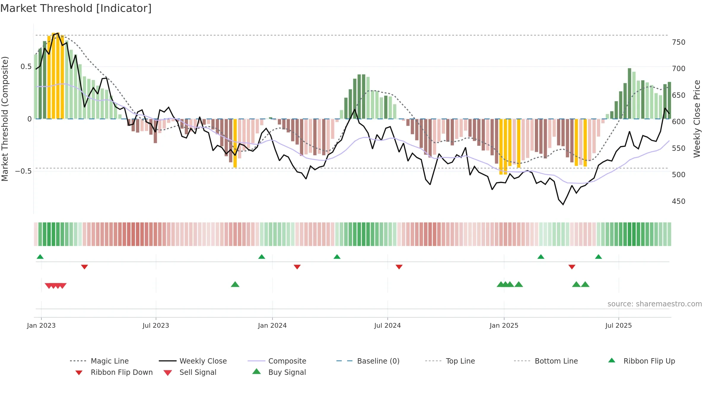This screenshot has width=712, height=400.
Task: Click the Jan 2023 x-axis label
Action: pos(41,325)
